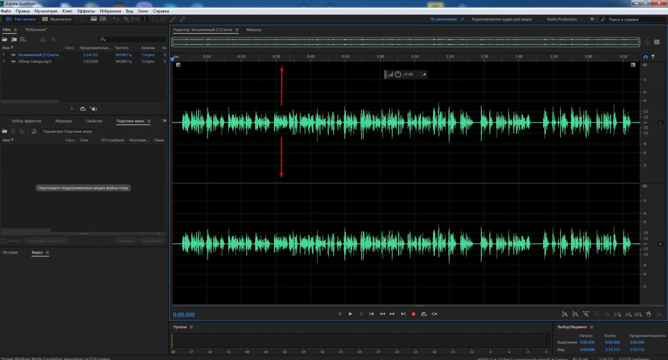The image size is (668, 360).
Task: Expand the Обзор товара.mp3 file row
Action: (4, 61)
